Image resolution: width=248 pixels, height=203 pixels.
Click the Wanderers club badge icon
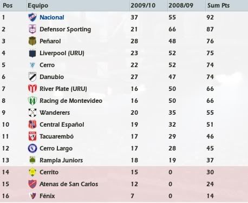click(32, 113)
